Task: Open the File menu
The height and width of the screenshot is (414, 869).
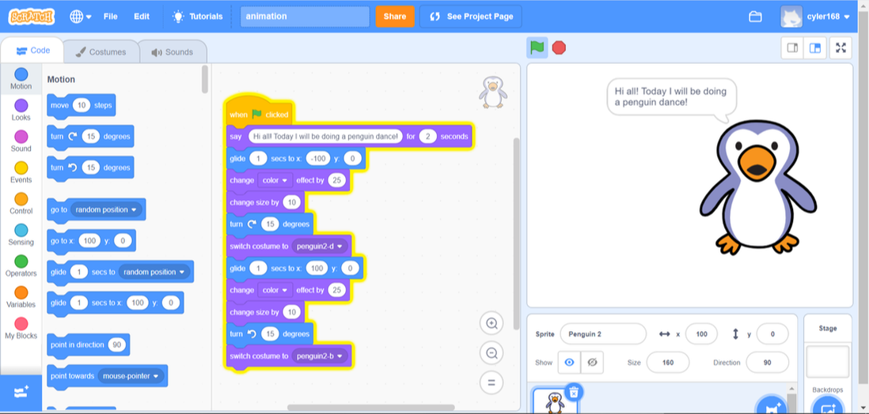Action: (x=111, y=16)
